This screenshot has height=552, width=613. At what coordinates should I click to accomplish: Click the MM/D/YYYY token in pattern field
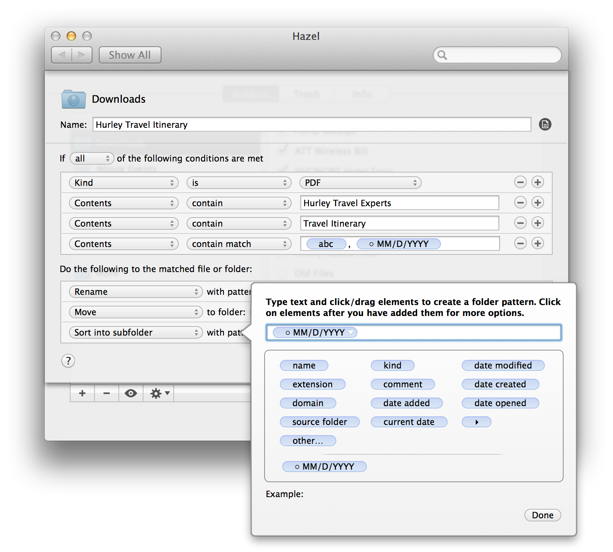click(315, 332)
